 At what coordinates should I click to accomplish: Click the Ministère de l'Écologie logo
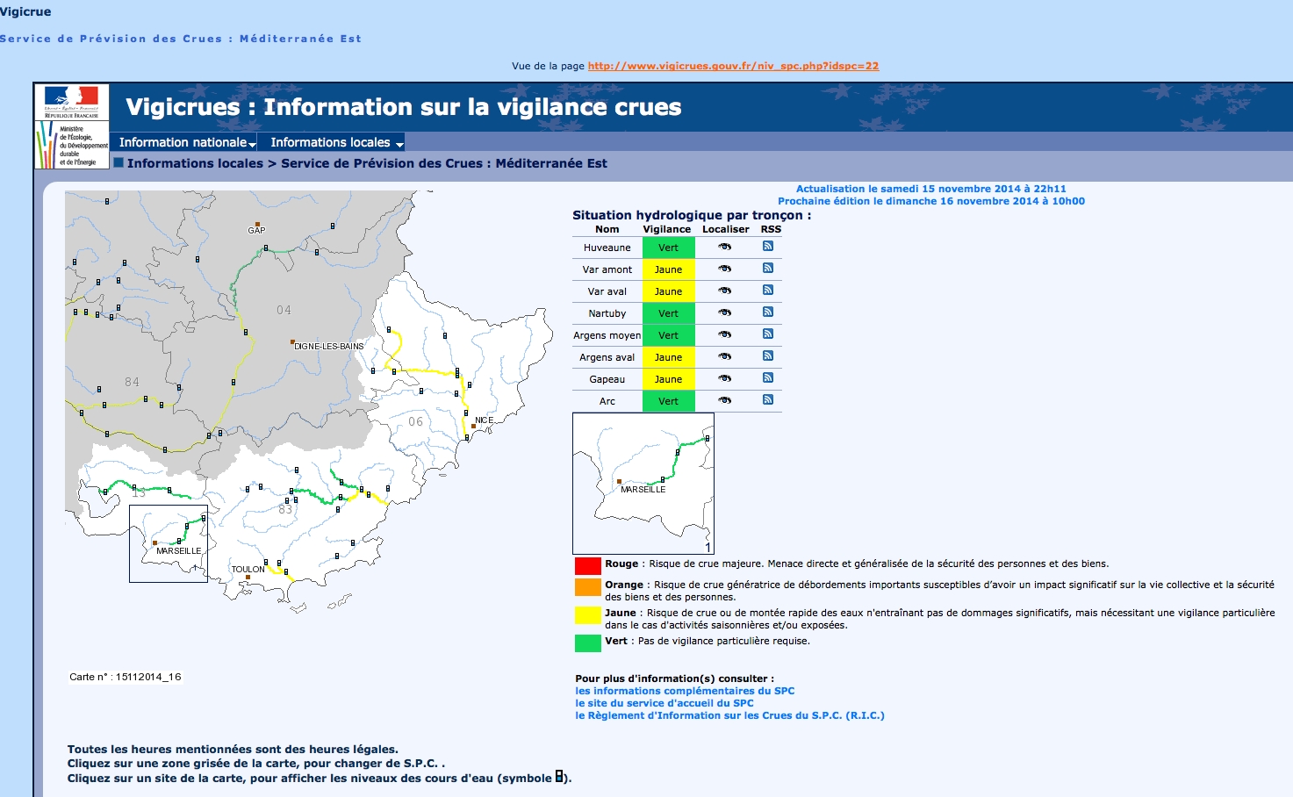coord(72,145)
